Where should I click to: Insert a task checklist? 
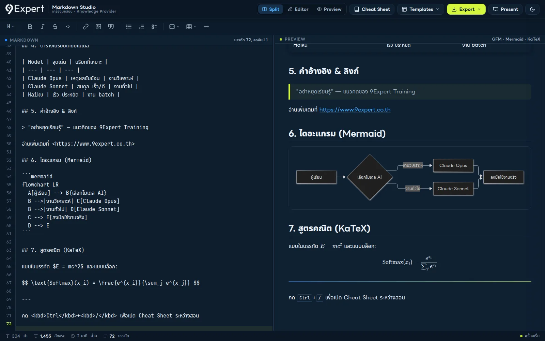click(x=154, y=27)
